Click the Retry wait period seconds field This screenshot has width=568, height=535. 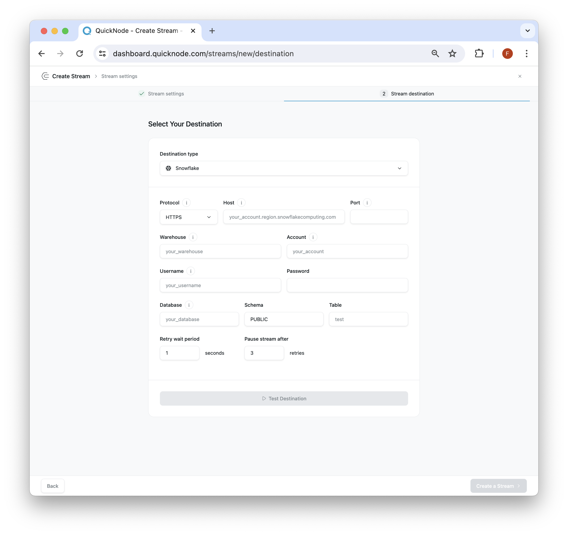coord(180,353)
